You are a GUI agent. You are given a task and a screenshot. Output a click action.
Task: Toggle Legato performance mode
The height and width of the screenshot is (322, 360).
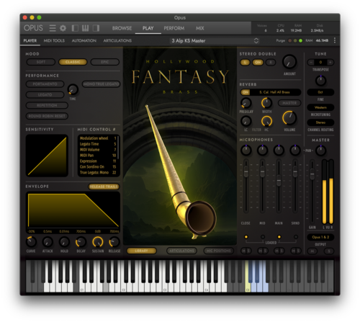tap(45, 94)
